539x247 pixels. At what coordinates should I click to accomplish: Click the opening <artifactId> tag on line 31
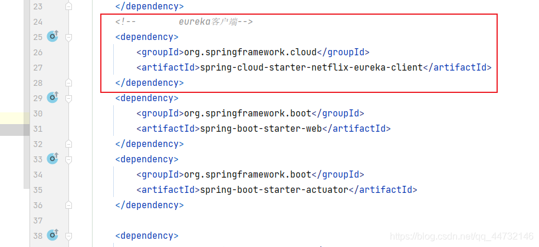tap(169, 129)
